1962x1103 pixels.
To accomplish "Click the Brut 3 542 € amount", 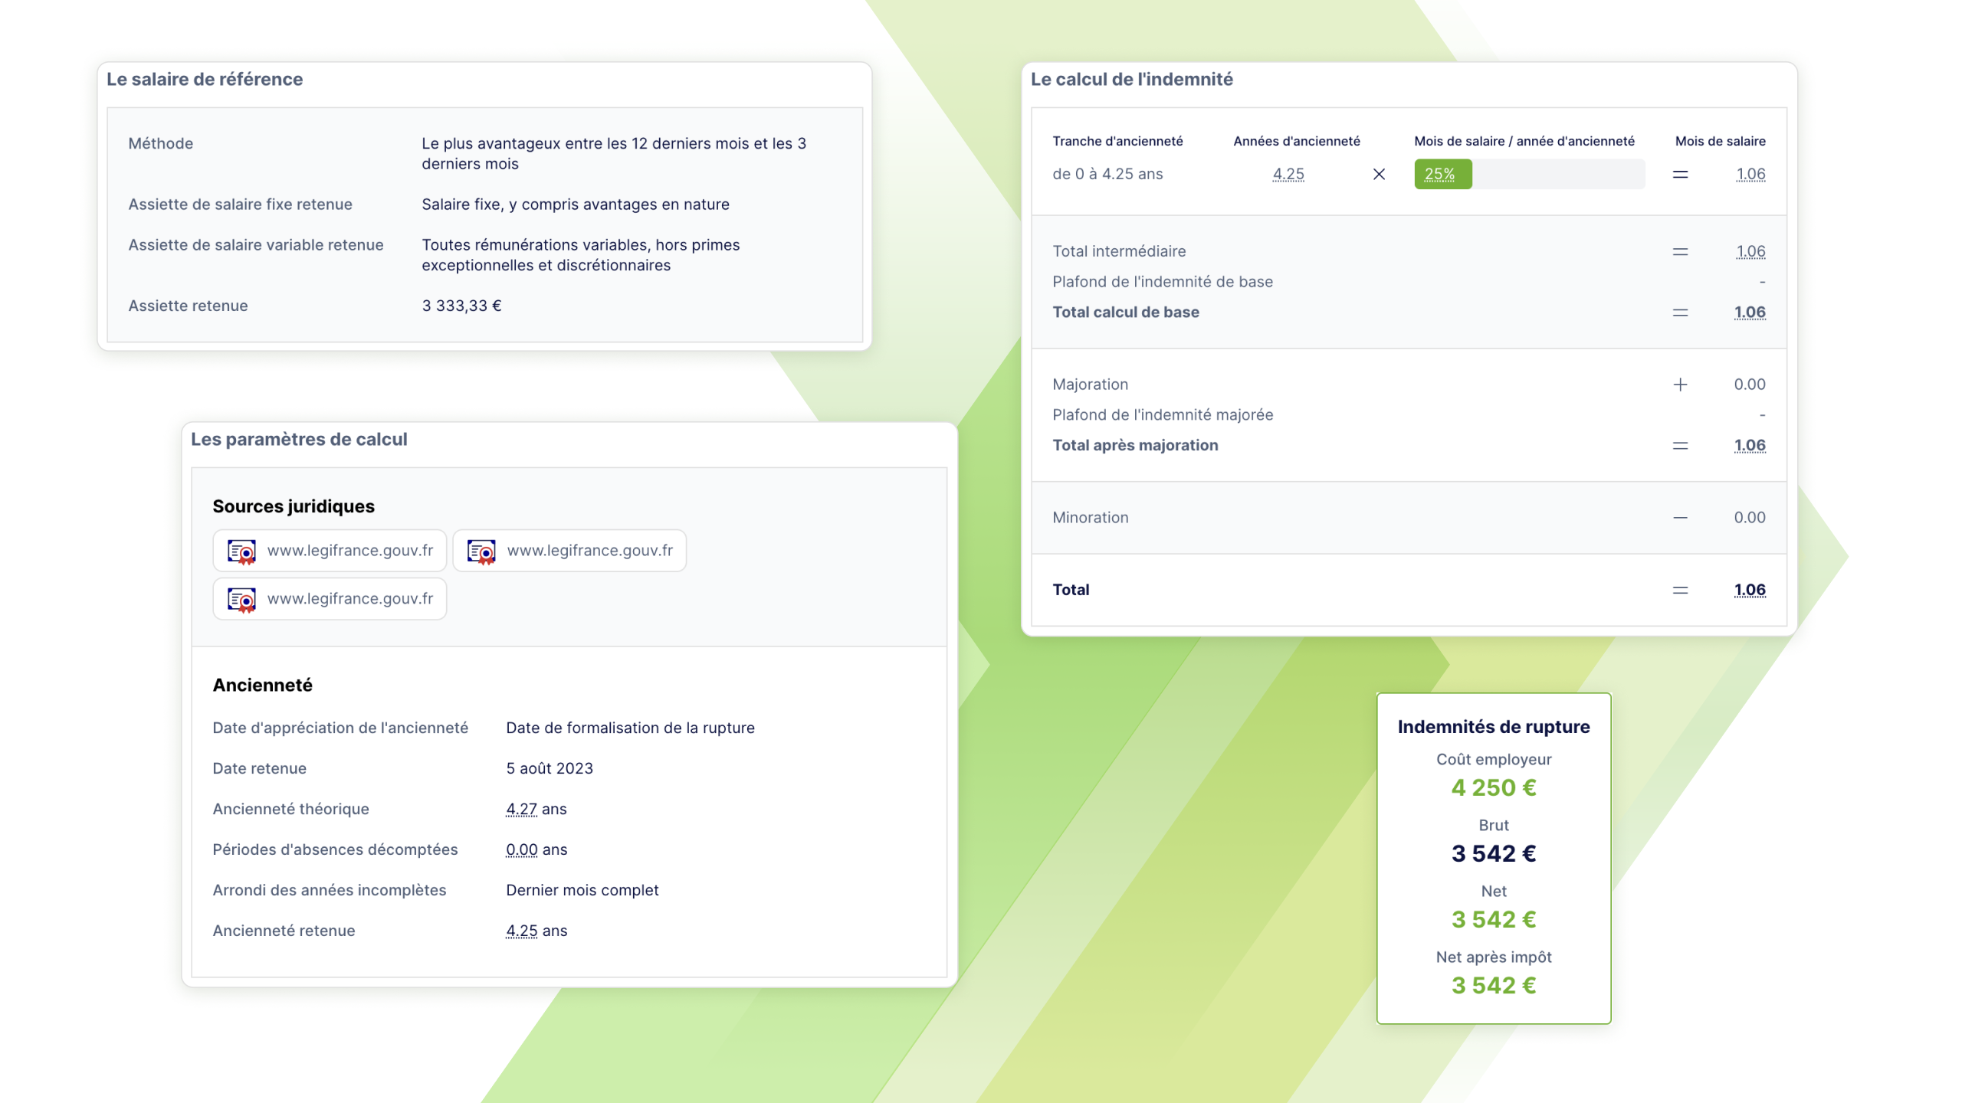I will (1493, 854).
